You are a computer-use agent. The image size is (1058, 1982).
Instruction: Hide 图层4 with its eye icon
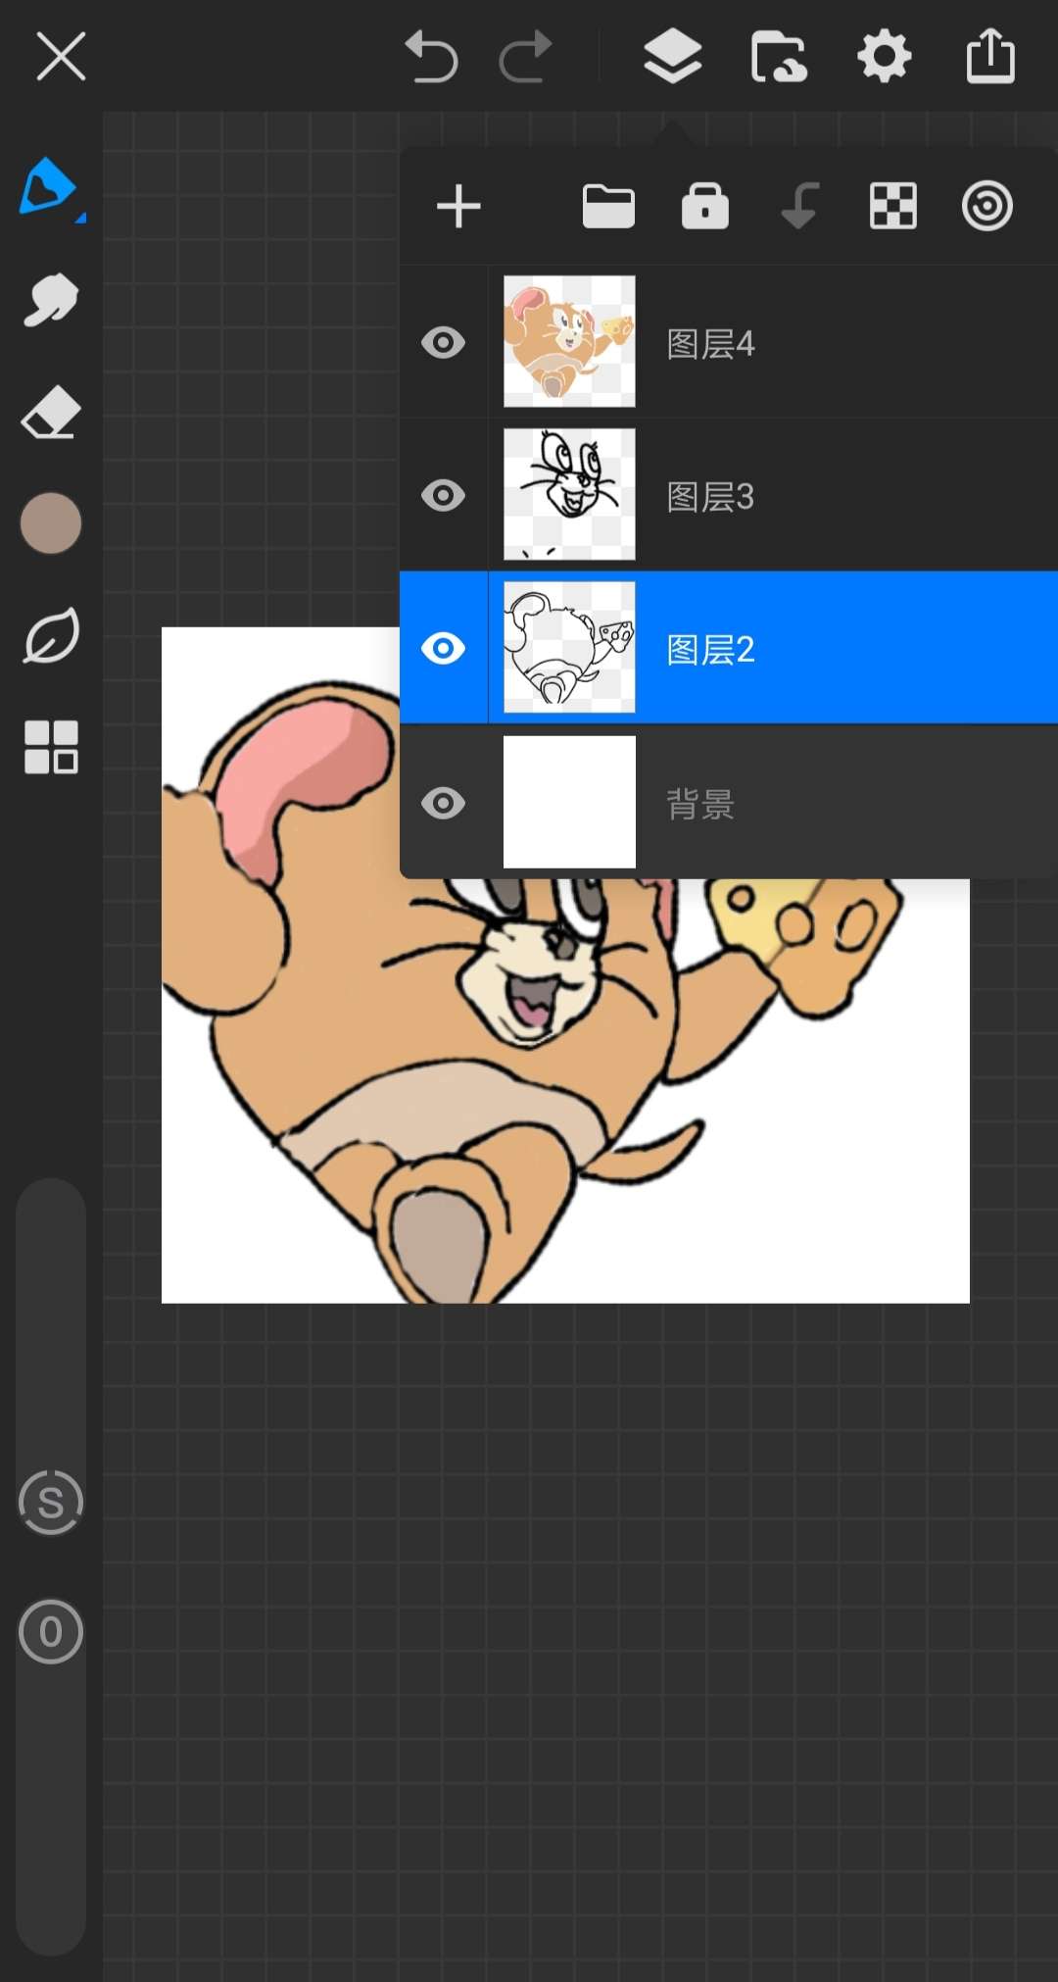pos(444,343)
